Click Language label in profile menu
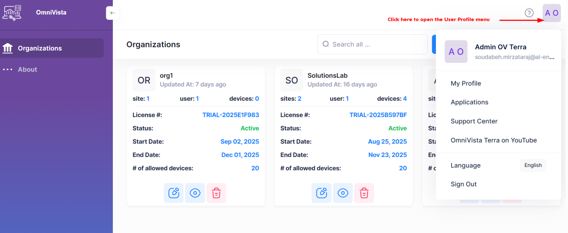568x233 pixels. click(x=465, y=165)
